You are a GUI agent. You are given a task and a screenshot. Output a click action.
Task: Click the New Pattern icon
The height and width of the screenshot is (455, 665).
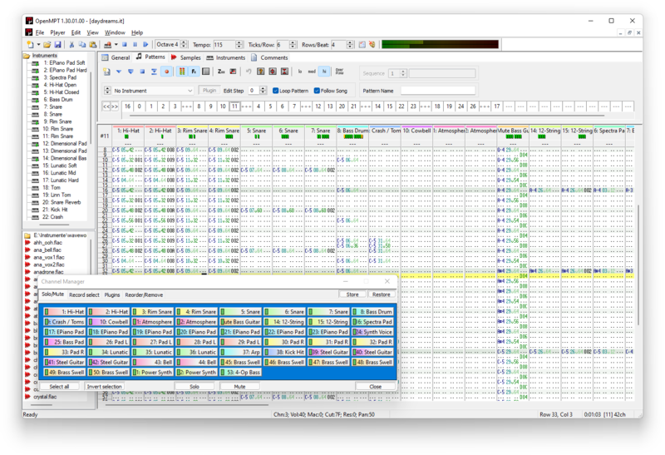coord(107,72)
